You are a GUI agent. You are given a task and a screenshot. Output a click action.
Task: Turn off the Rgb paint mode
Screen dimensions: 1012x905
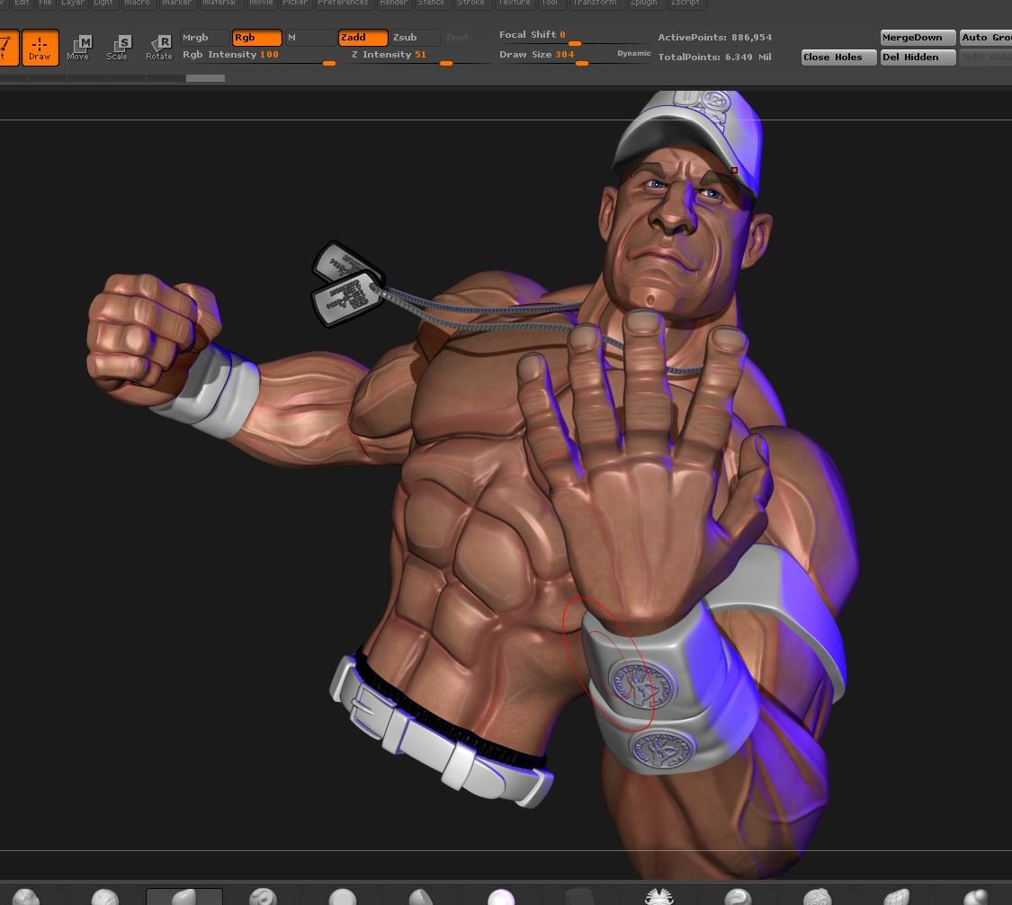pyautogui.click(x=257, y=38)
